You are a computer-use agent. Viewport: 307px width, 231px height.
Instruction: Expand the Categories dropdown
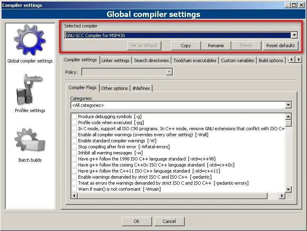(288, 105)
